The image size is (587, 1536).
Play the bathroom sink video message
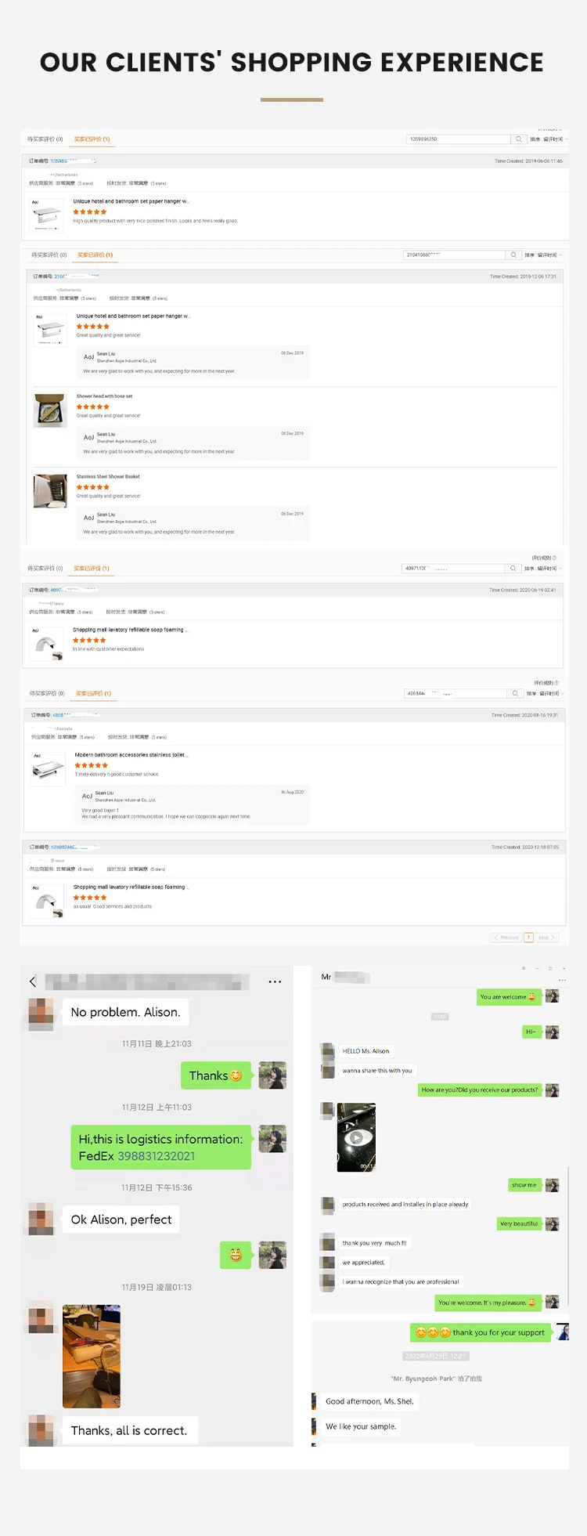point(356,1137)
